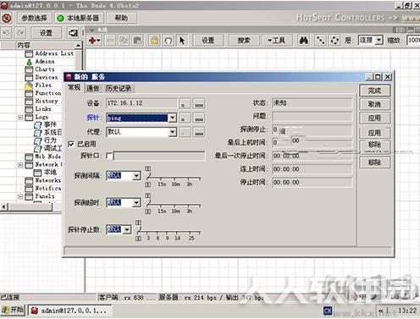The image size is (420, 319).
Task: Click the link connection tool icon
Action: (320, 41)
